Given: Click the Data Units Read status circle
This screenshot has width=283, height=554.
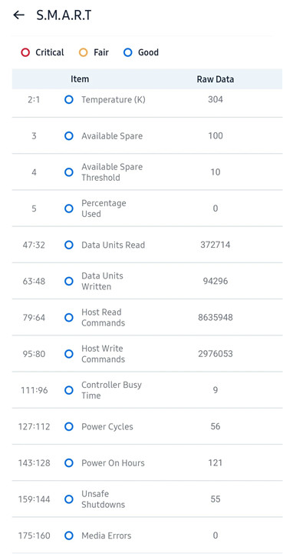Looking at the screenshot, I should (69, 245).
